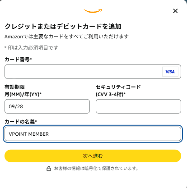This screenshot has width=187, height=188.
Task: Click the お客様の情報は暗号化で保護 notice text
Action: click(96, 169)
